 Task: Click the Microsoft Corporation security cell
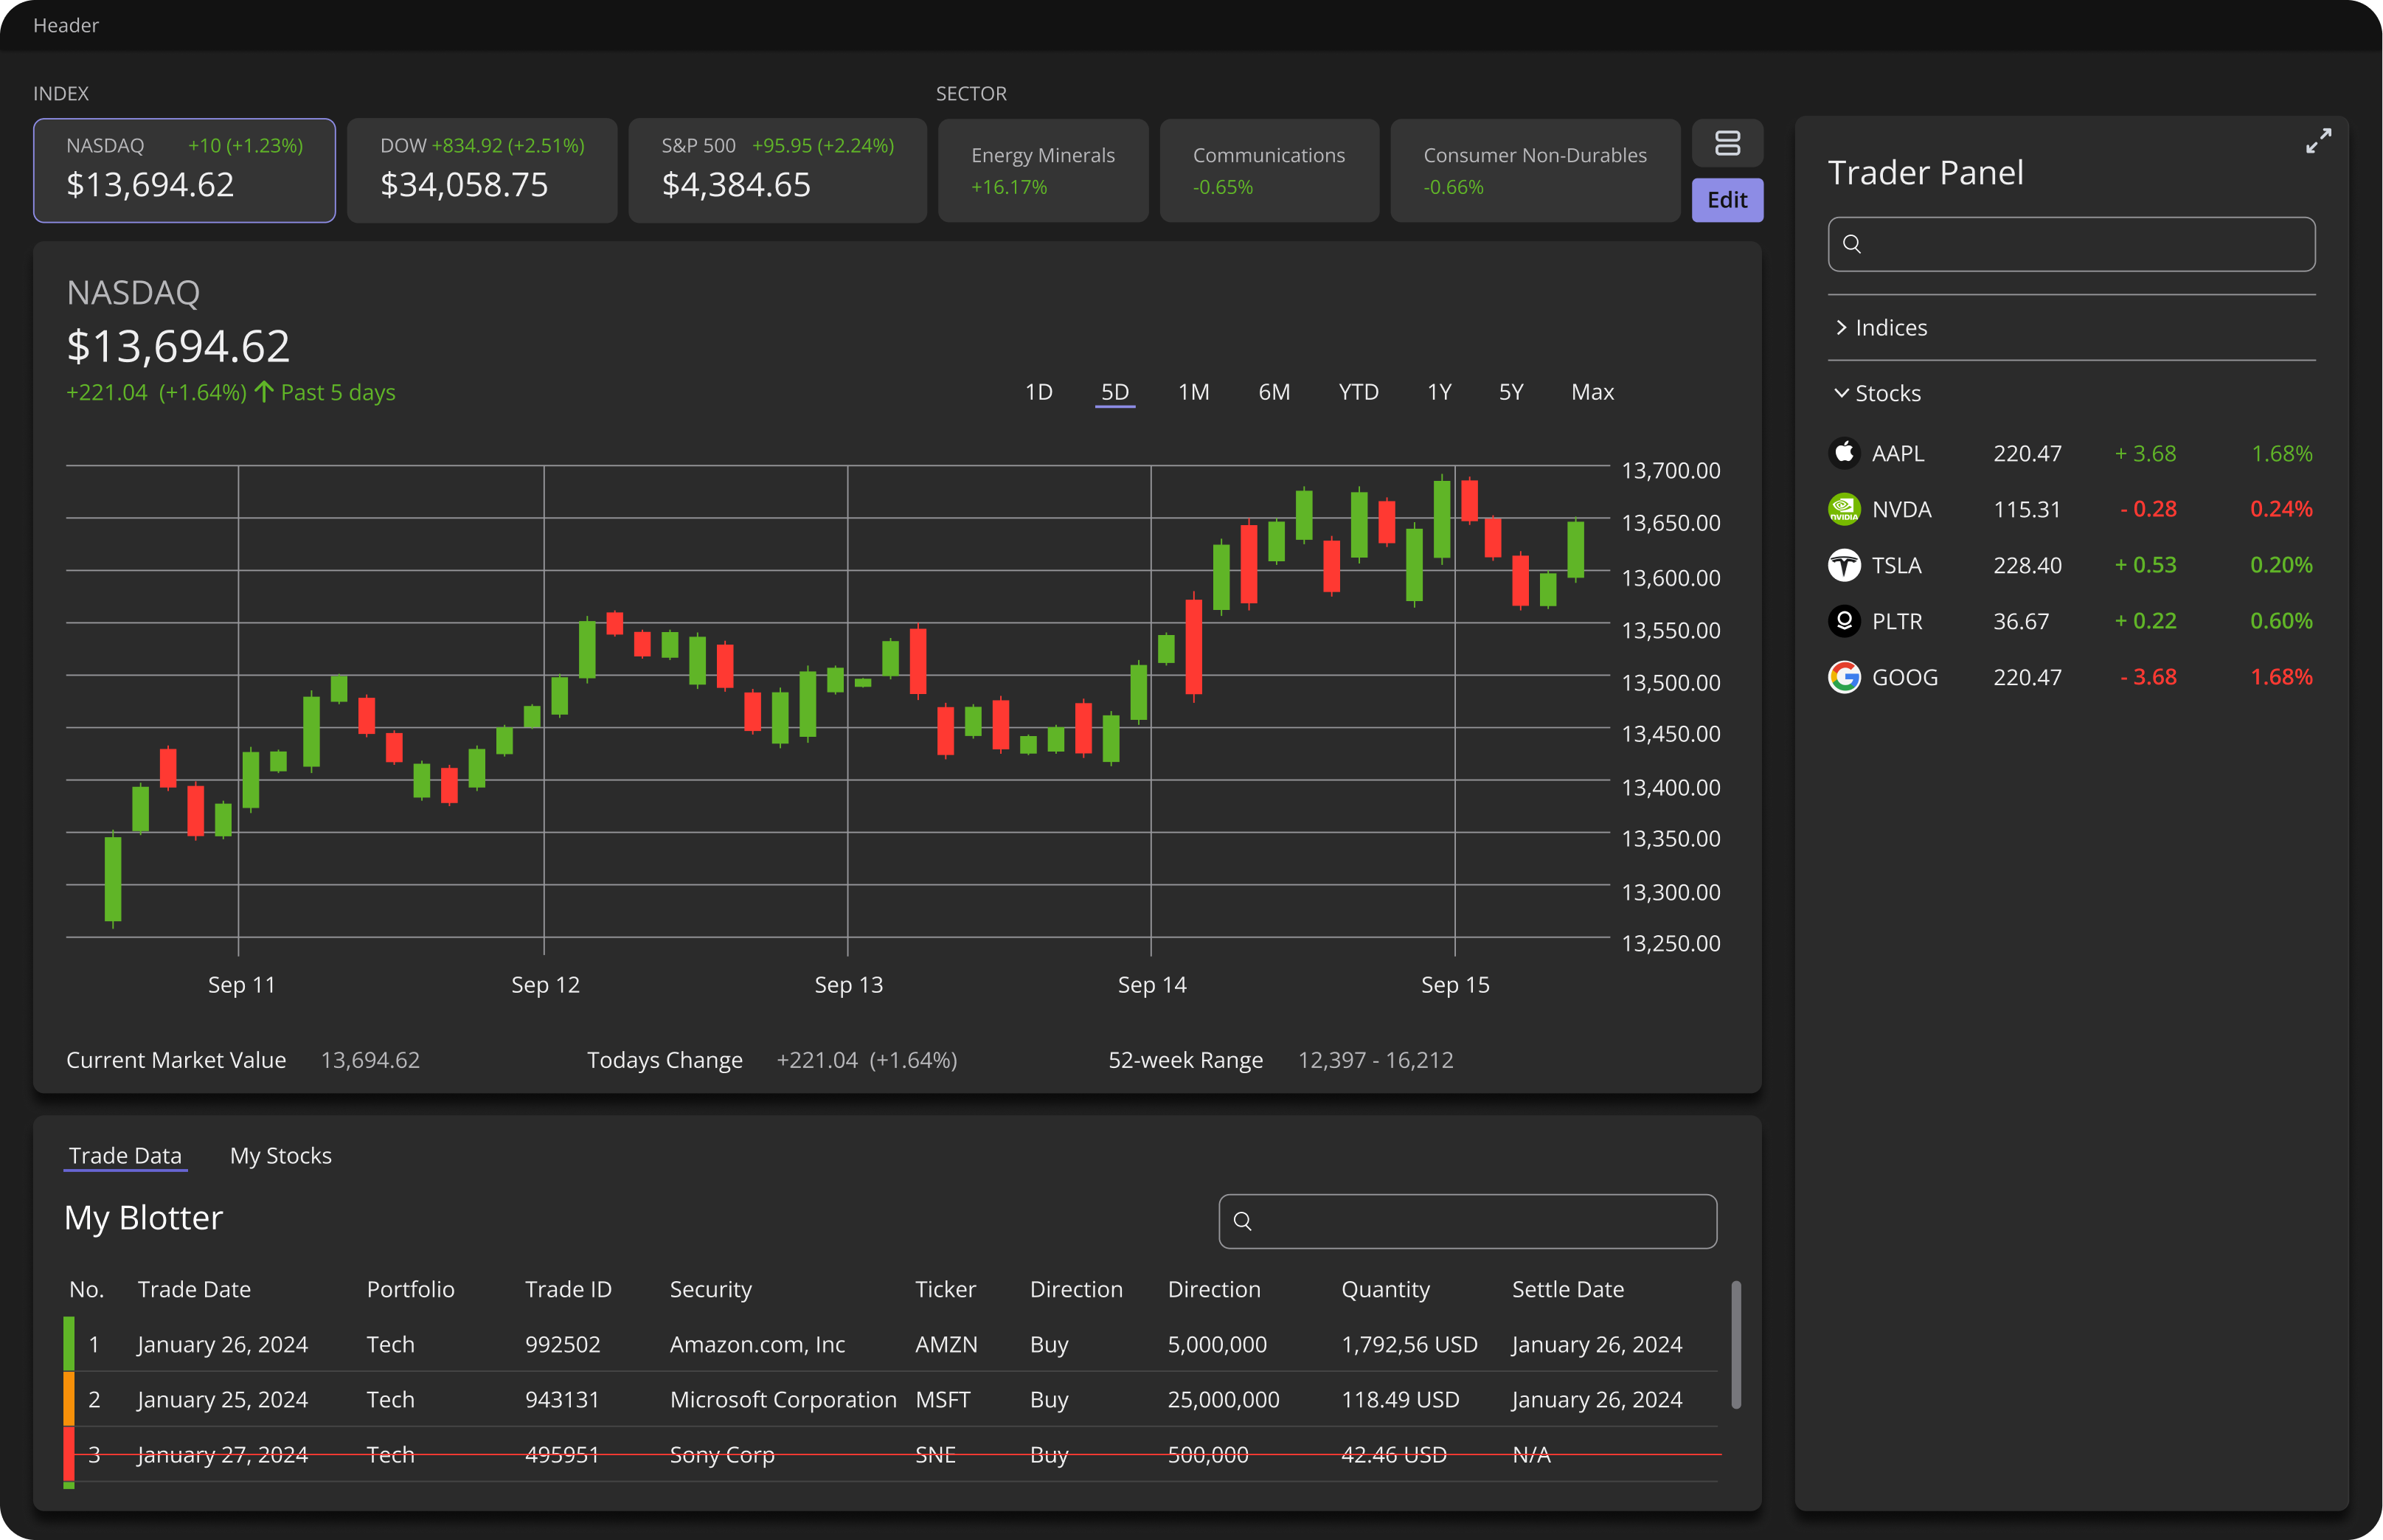tap(783, 1399)
